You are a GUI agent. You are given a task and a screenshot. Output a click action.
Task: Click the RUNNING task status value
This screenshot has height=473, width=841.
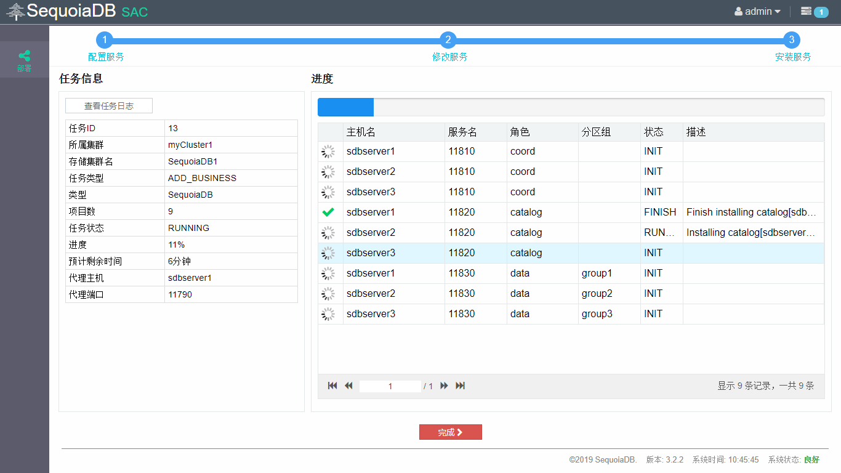(188, 228)
